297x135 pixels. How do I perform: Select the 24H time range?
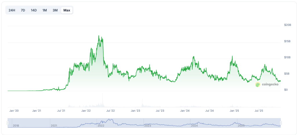pyautogui.click(x=12, y=10)
